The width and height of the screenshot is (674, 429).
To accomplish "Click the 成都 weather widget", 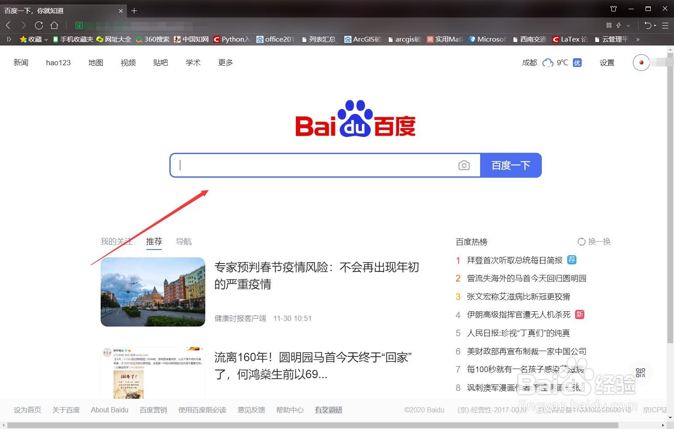I will click(x=551, y=63).
